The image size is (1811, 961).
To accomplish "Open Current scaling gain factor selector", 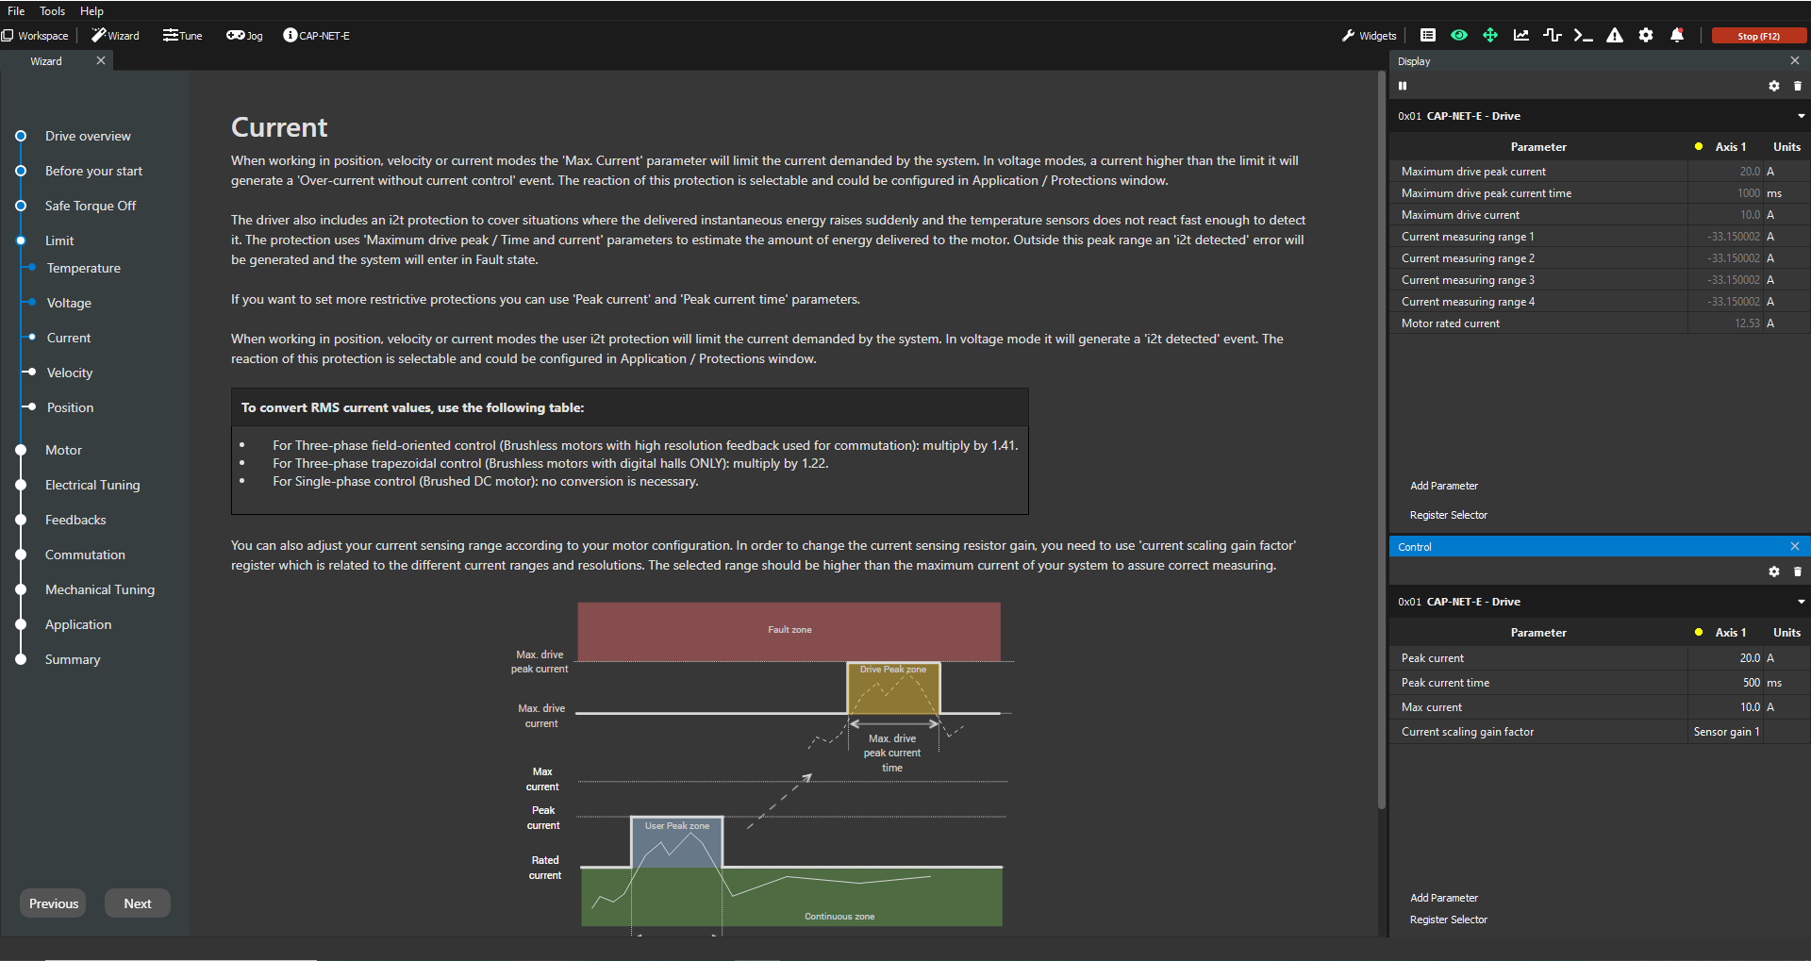I will click(x=1726, y=732).
